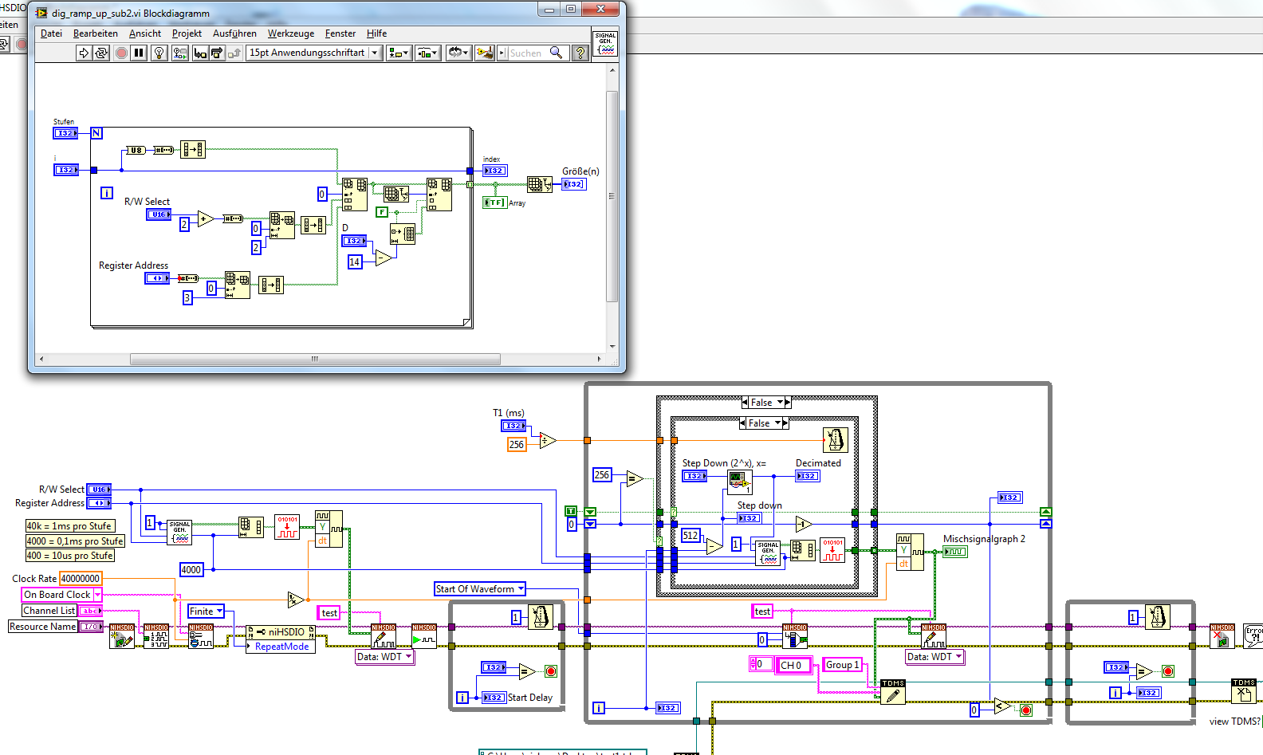Open the Start Of Waveform selector
Image resolution: width=1263 pixels, height=755 pixels.
coord(480,589)
